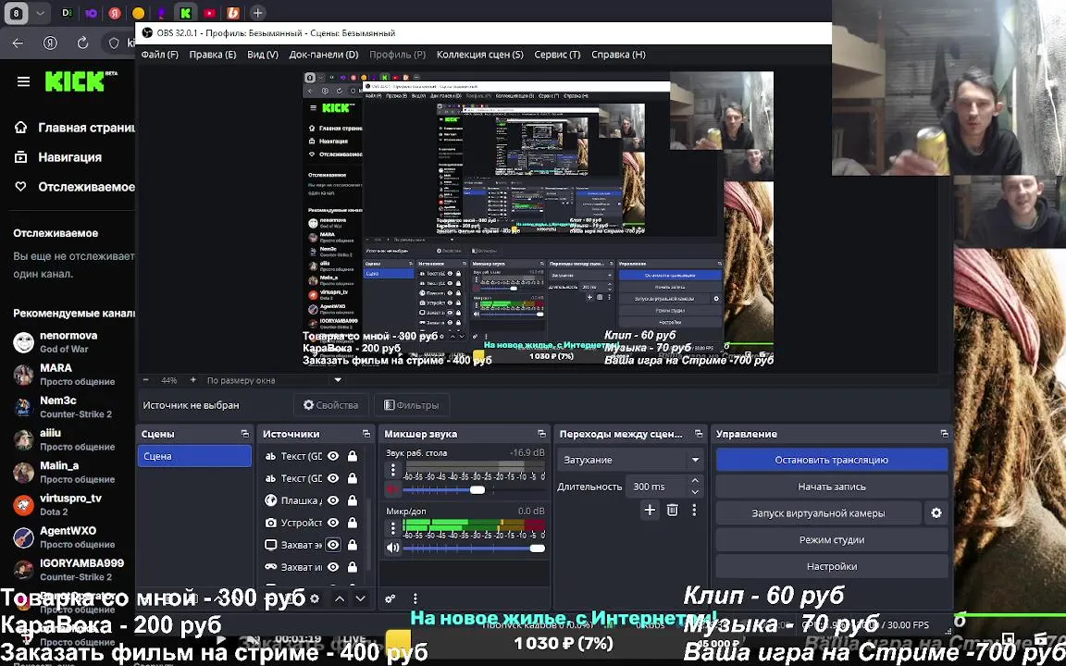Open transition properties three-dot menu

tap(694, 510)
